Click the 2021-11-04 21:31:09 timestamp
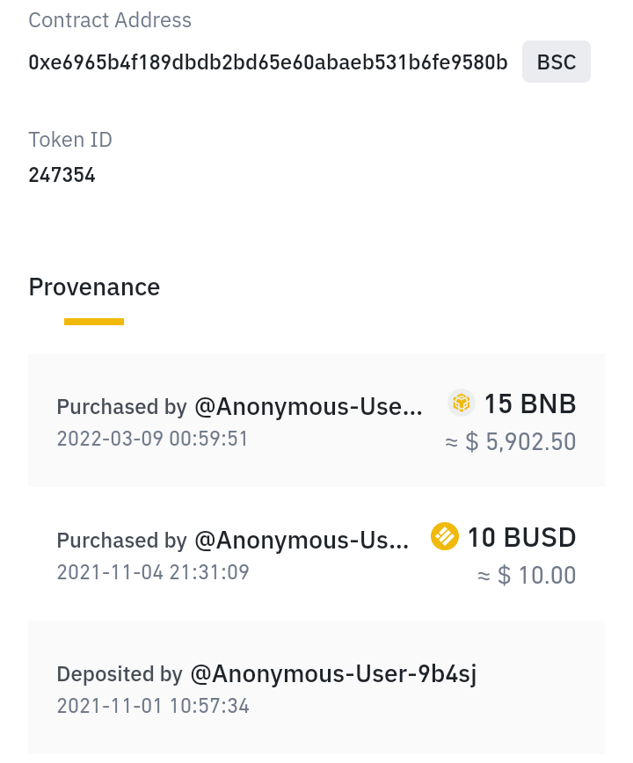This screenshot has width=633, height=763. (153, 571)
